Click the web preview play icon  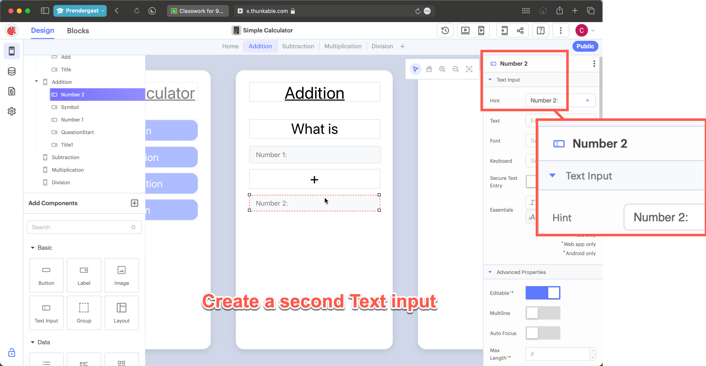465,30
